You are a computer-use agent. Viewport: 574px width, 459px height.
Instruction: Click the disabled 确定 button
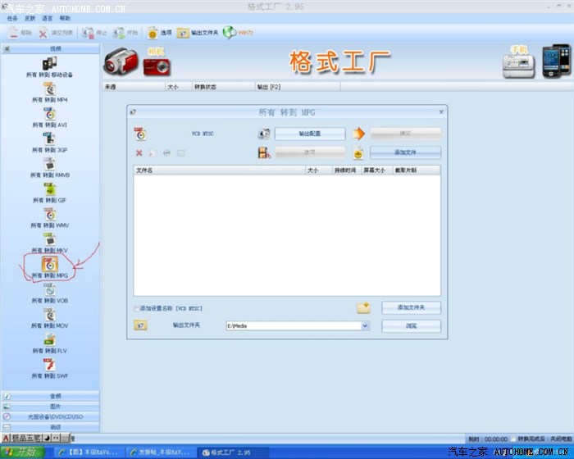click(405, 134)
